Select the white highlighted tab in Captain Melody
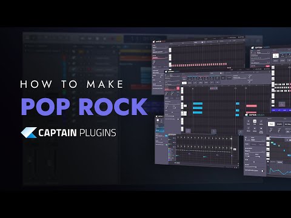 271,124
